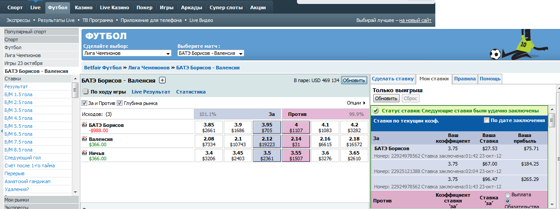Uncheck Глубина рынка checkbox
The width and height of the screenshot is (560, 209).
click(119, 103)
